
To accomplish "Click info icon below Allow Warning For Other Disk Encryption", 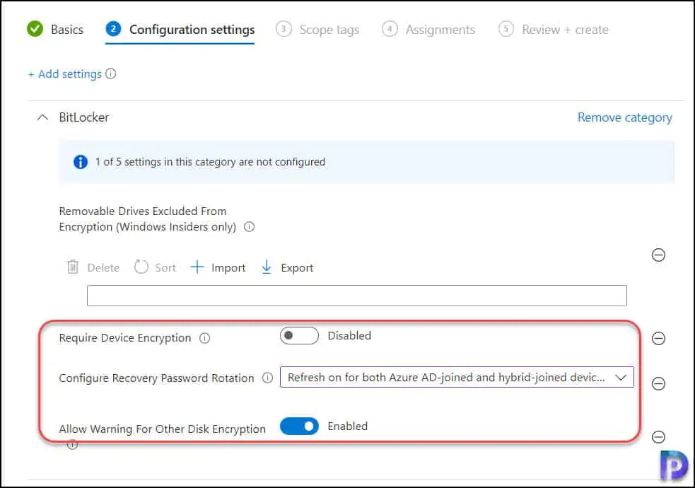I will point(72,444).
